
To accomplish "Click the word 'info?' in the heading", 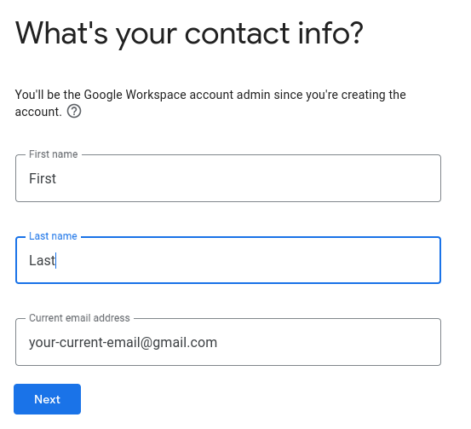I will pos(330,32).
